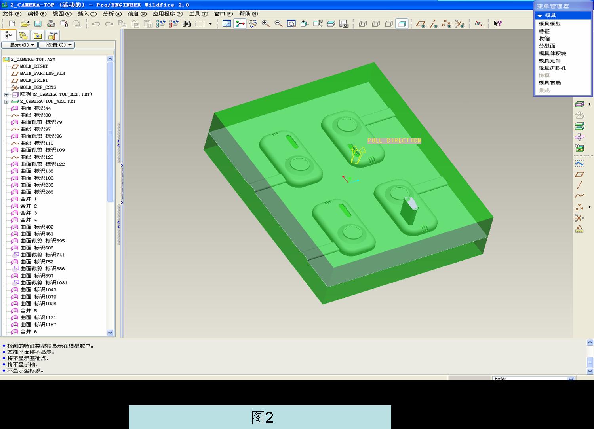This screenshot has height=429, width=594.
Task: Switch to the model tree tab
Action: click(x=9, y=35)
